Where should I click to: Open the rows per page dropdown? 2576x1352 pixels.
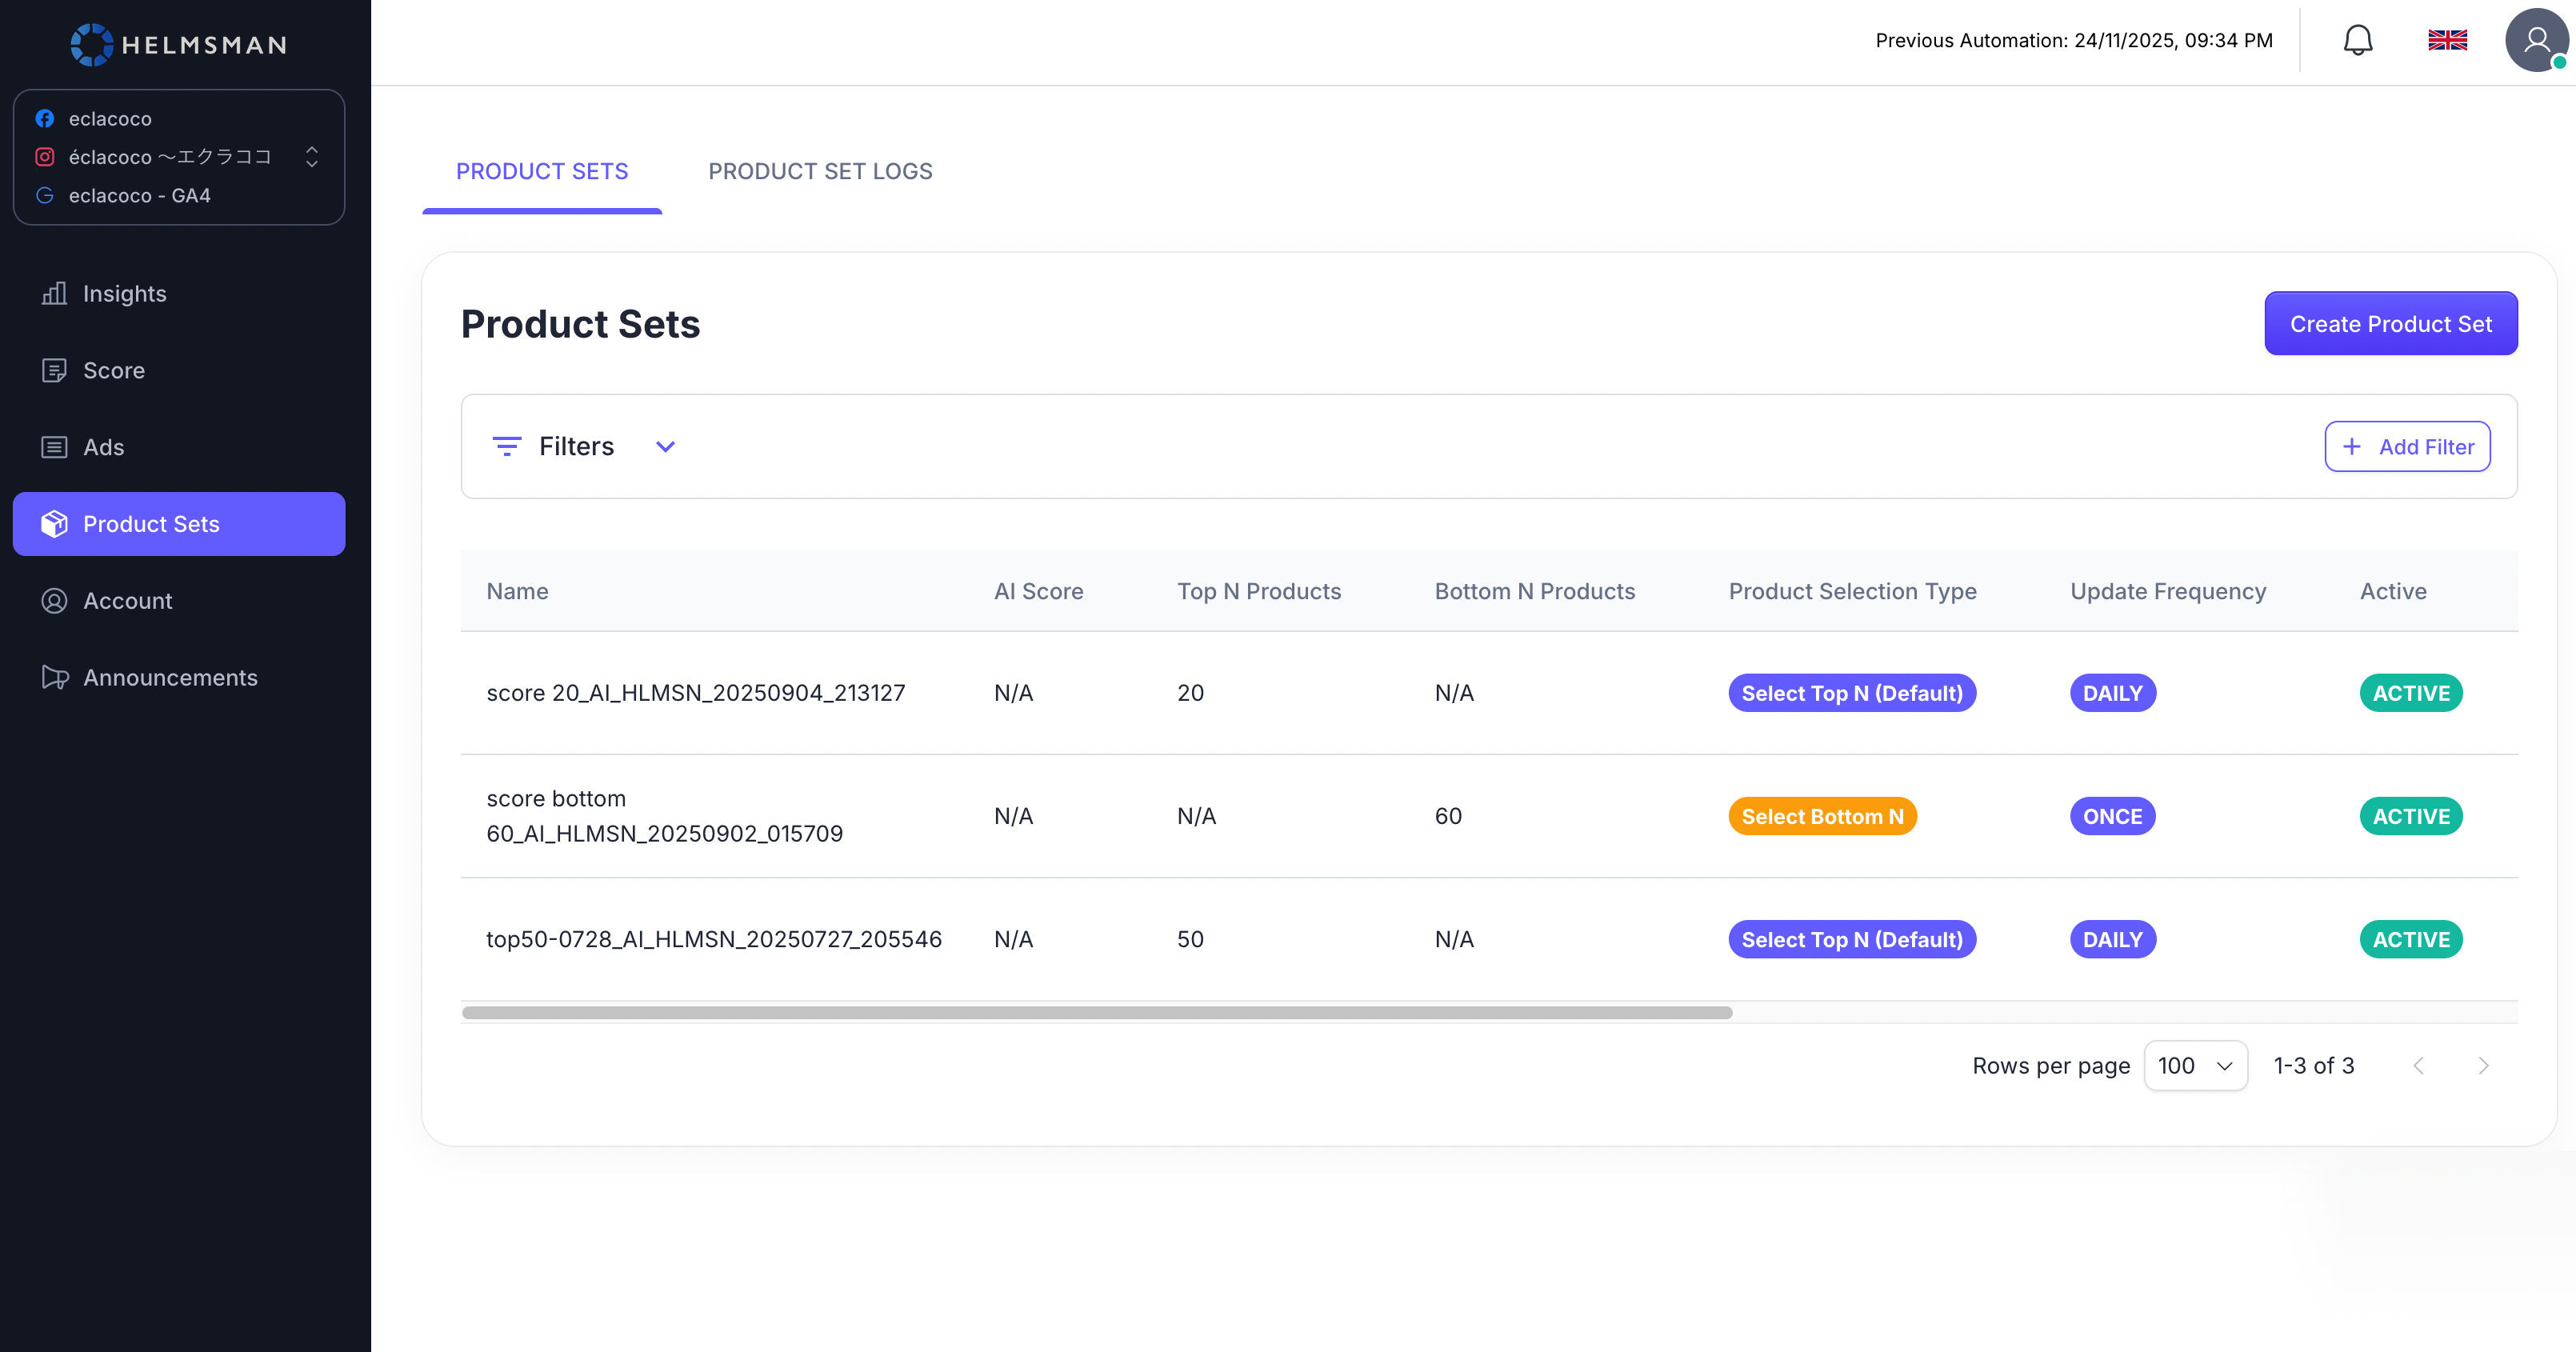point(2195,1065)
